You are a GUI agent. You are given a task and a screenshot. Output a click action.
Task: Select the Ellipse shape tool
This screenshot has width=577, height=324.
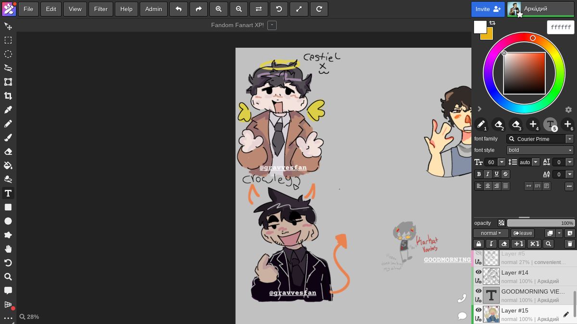point(8,221)
